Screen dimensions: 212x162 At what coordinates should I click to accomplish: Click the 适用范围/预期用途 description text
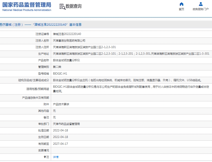point(131,89)
